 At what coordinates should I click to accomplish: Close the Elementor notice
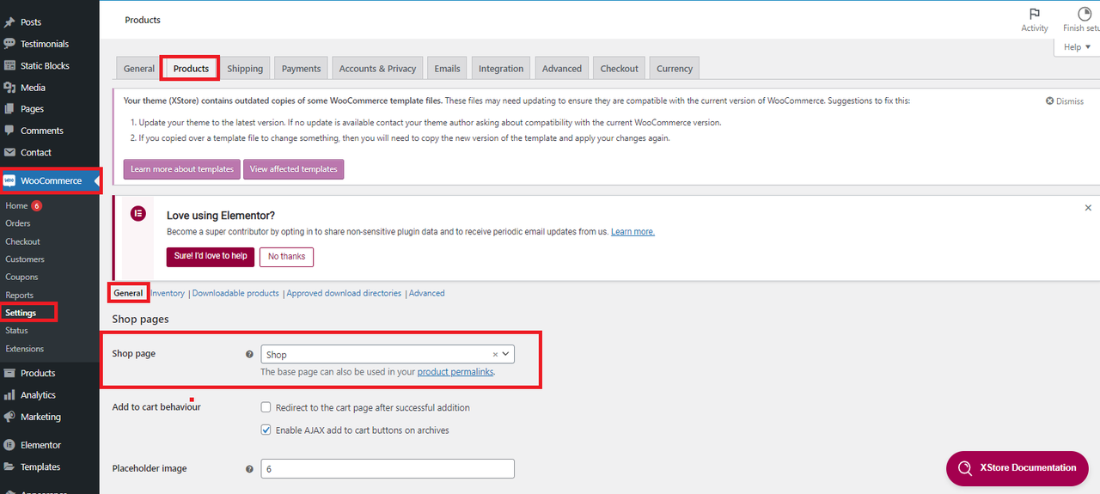tap(1088, 208)
